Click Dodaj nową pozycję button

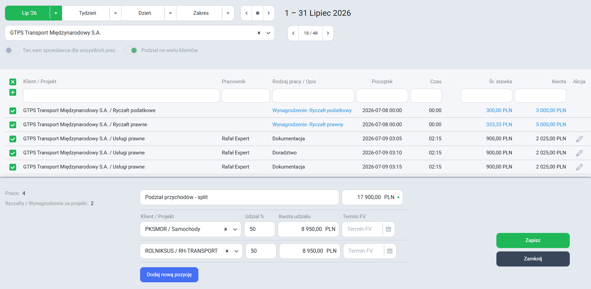click(169, 275)
